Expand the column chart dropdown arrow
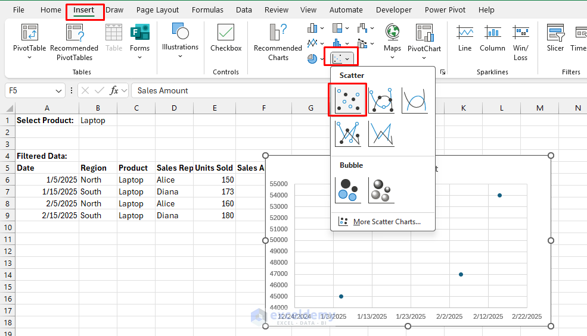Image resolution: width=587 pixels, height=336 pixels. 322,28
